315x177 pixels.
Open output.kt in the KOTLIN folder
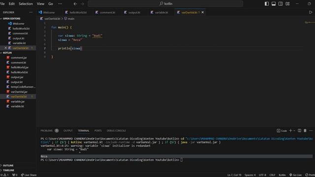16,82
